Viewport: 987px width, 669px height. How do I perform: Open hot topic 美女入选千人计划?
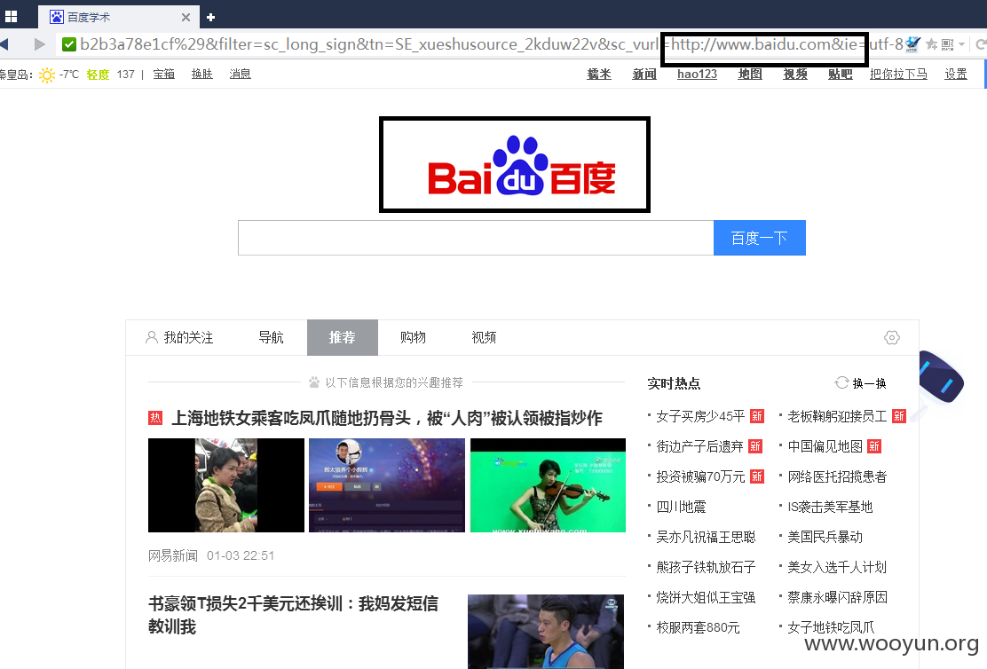point(837,567)
